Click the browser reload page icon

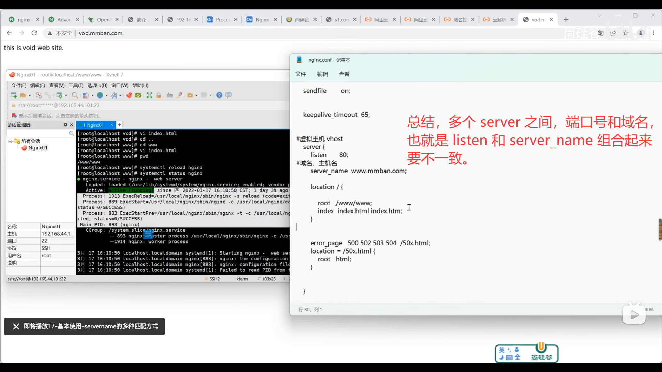pyautogui.click(x=34, y=33)
